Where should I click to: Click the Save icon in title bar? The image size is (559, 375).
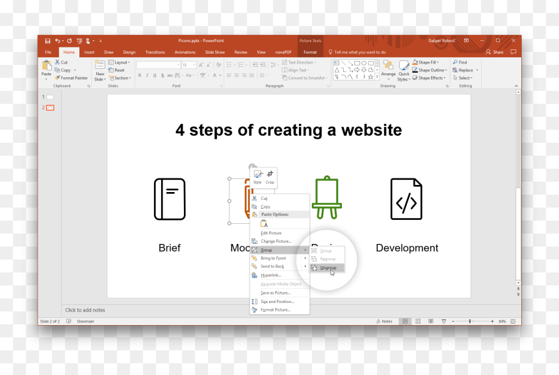[x=47, y=41]
